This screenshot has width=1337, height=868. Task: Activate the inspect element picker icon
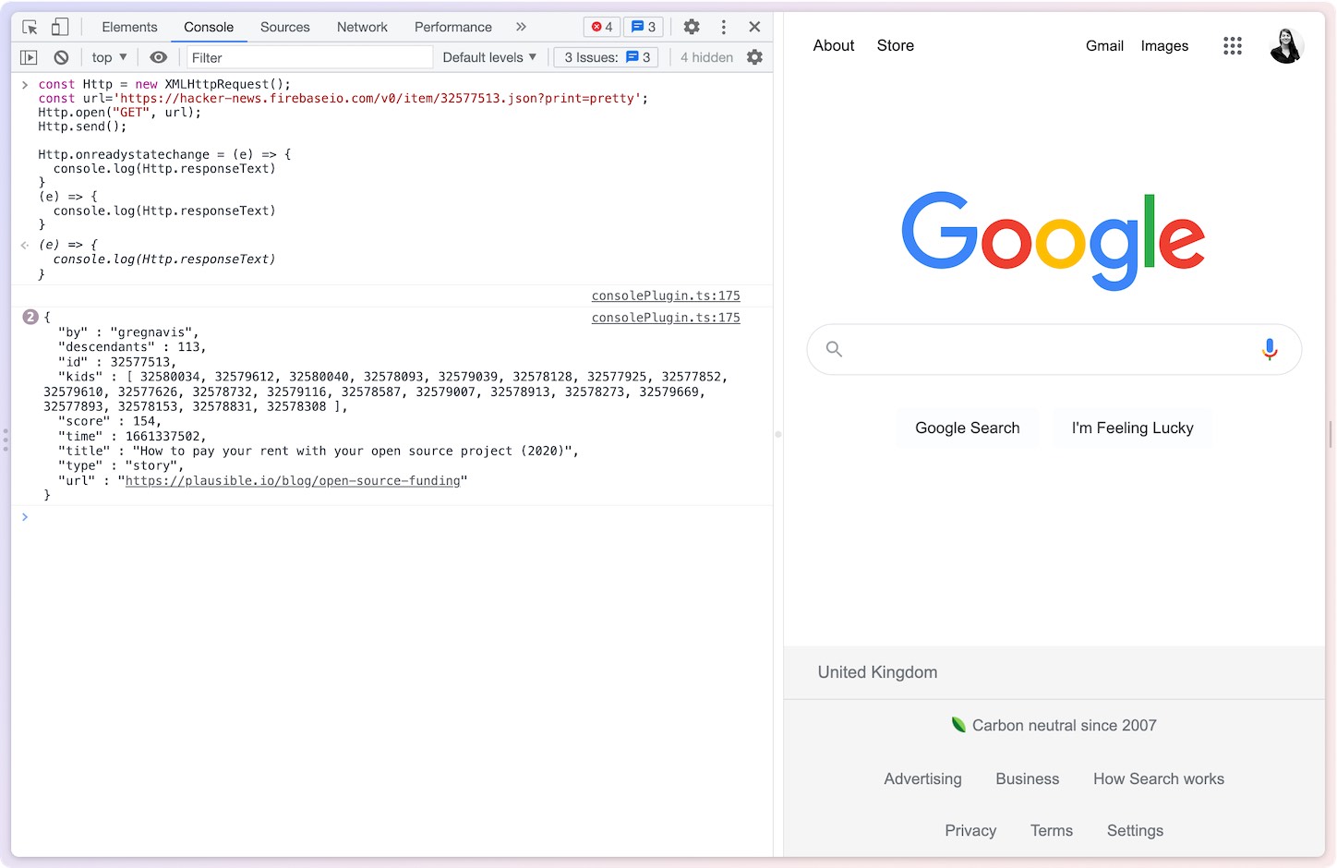click(30, 27)
